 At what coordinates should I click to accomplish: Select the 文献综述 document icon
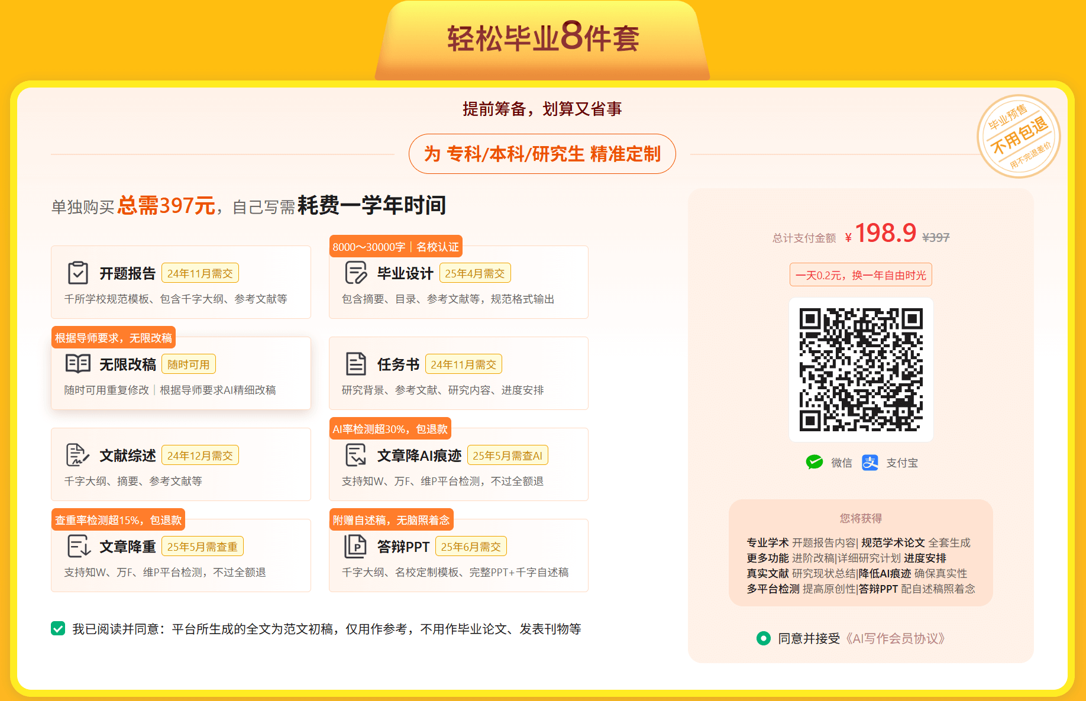click(77, 455)
